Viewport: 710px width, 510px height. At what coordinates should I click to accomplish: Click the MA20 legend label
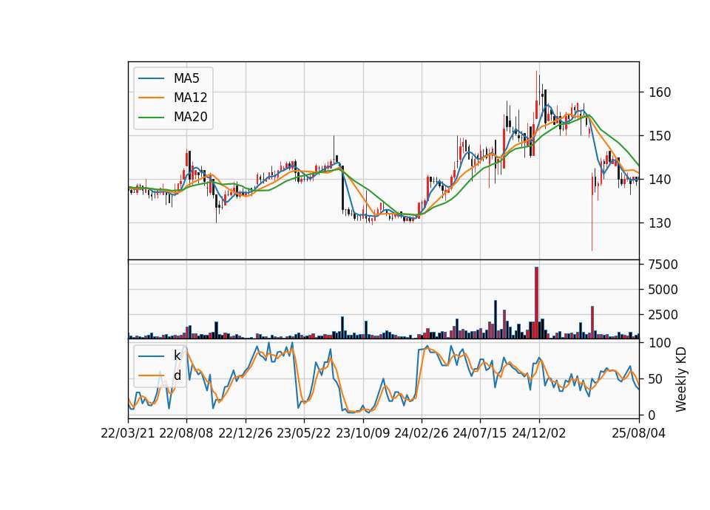pos(190,118)
